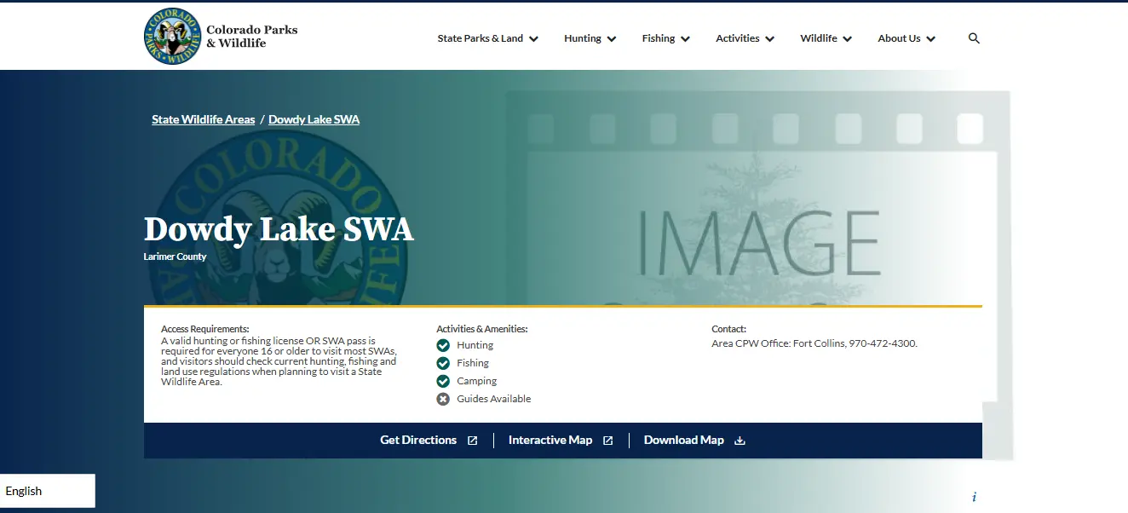Expand the About Us dropdown chevron
This screenshot has height=513, width=1128.
[930, 38]
